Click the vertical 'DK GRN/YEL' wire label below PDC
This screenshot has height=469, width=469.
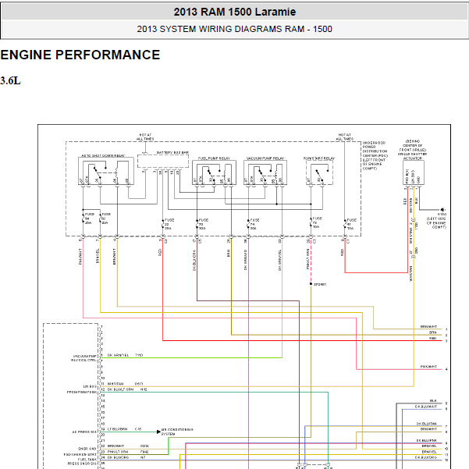click(279, 260)
